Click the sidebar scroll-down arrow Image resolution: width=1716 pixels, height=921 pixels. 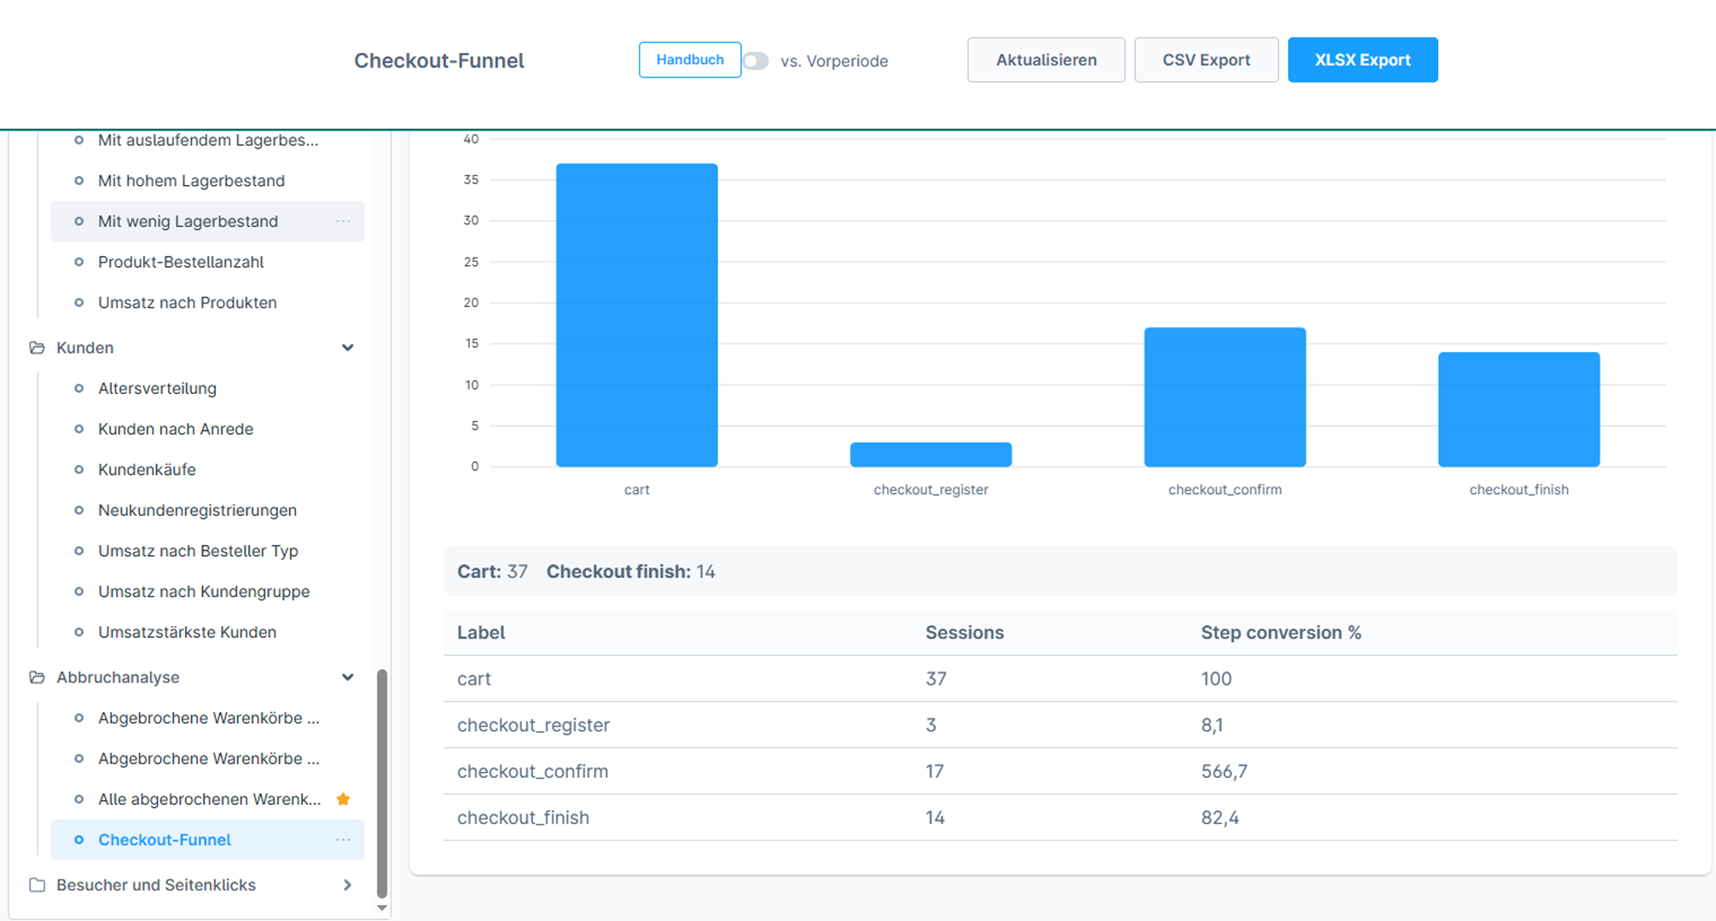point(382,908)
